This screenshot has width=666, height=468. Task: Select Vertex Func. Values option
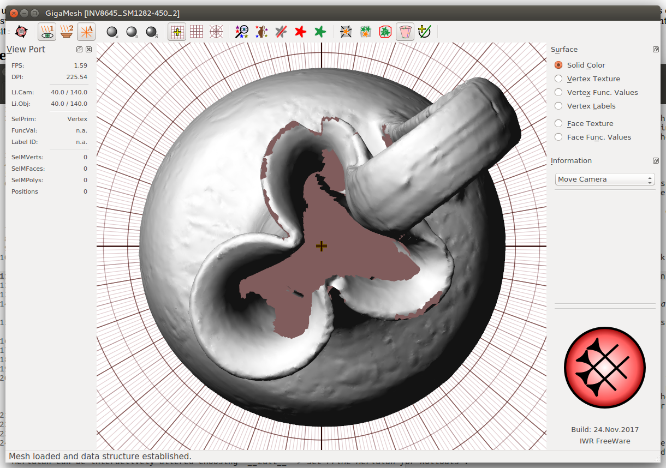pos(596,92)
